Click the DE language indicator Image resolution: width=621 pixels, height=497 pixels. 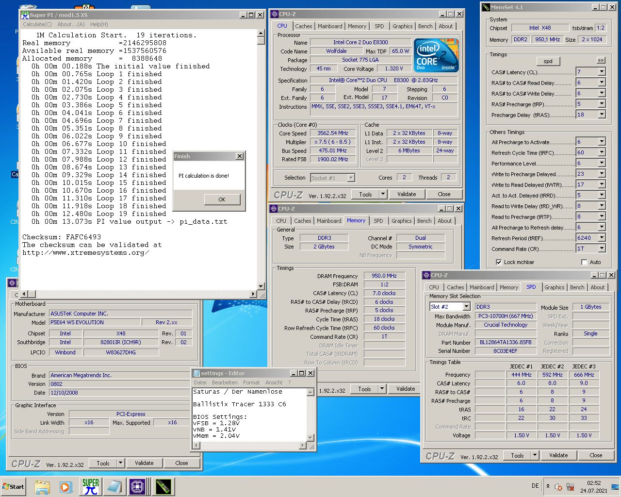(x=535, y=486)
